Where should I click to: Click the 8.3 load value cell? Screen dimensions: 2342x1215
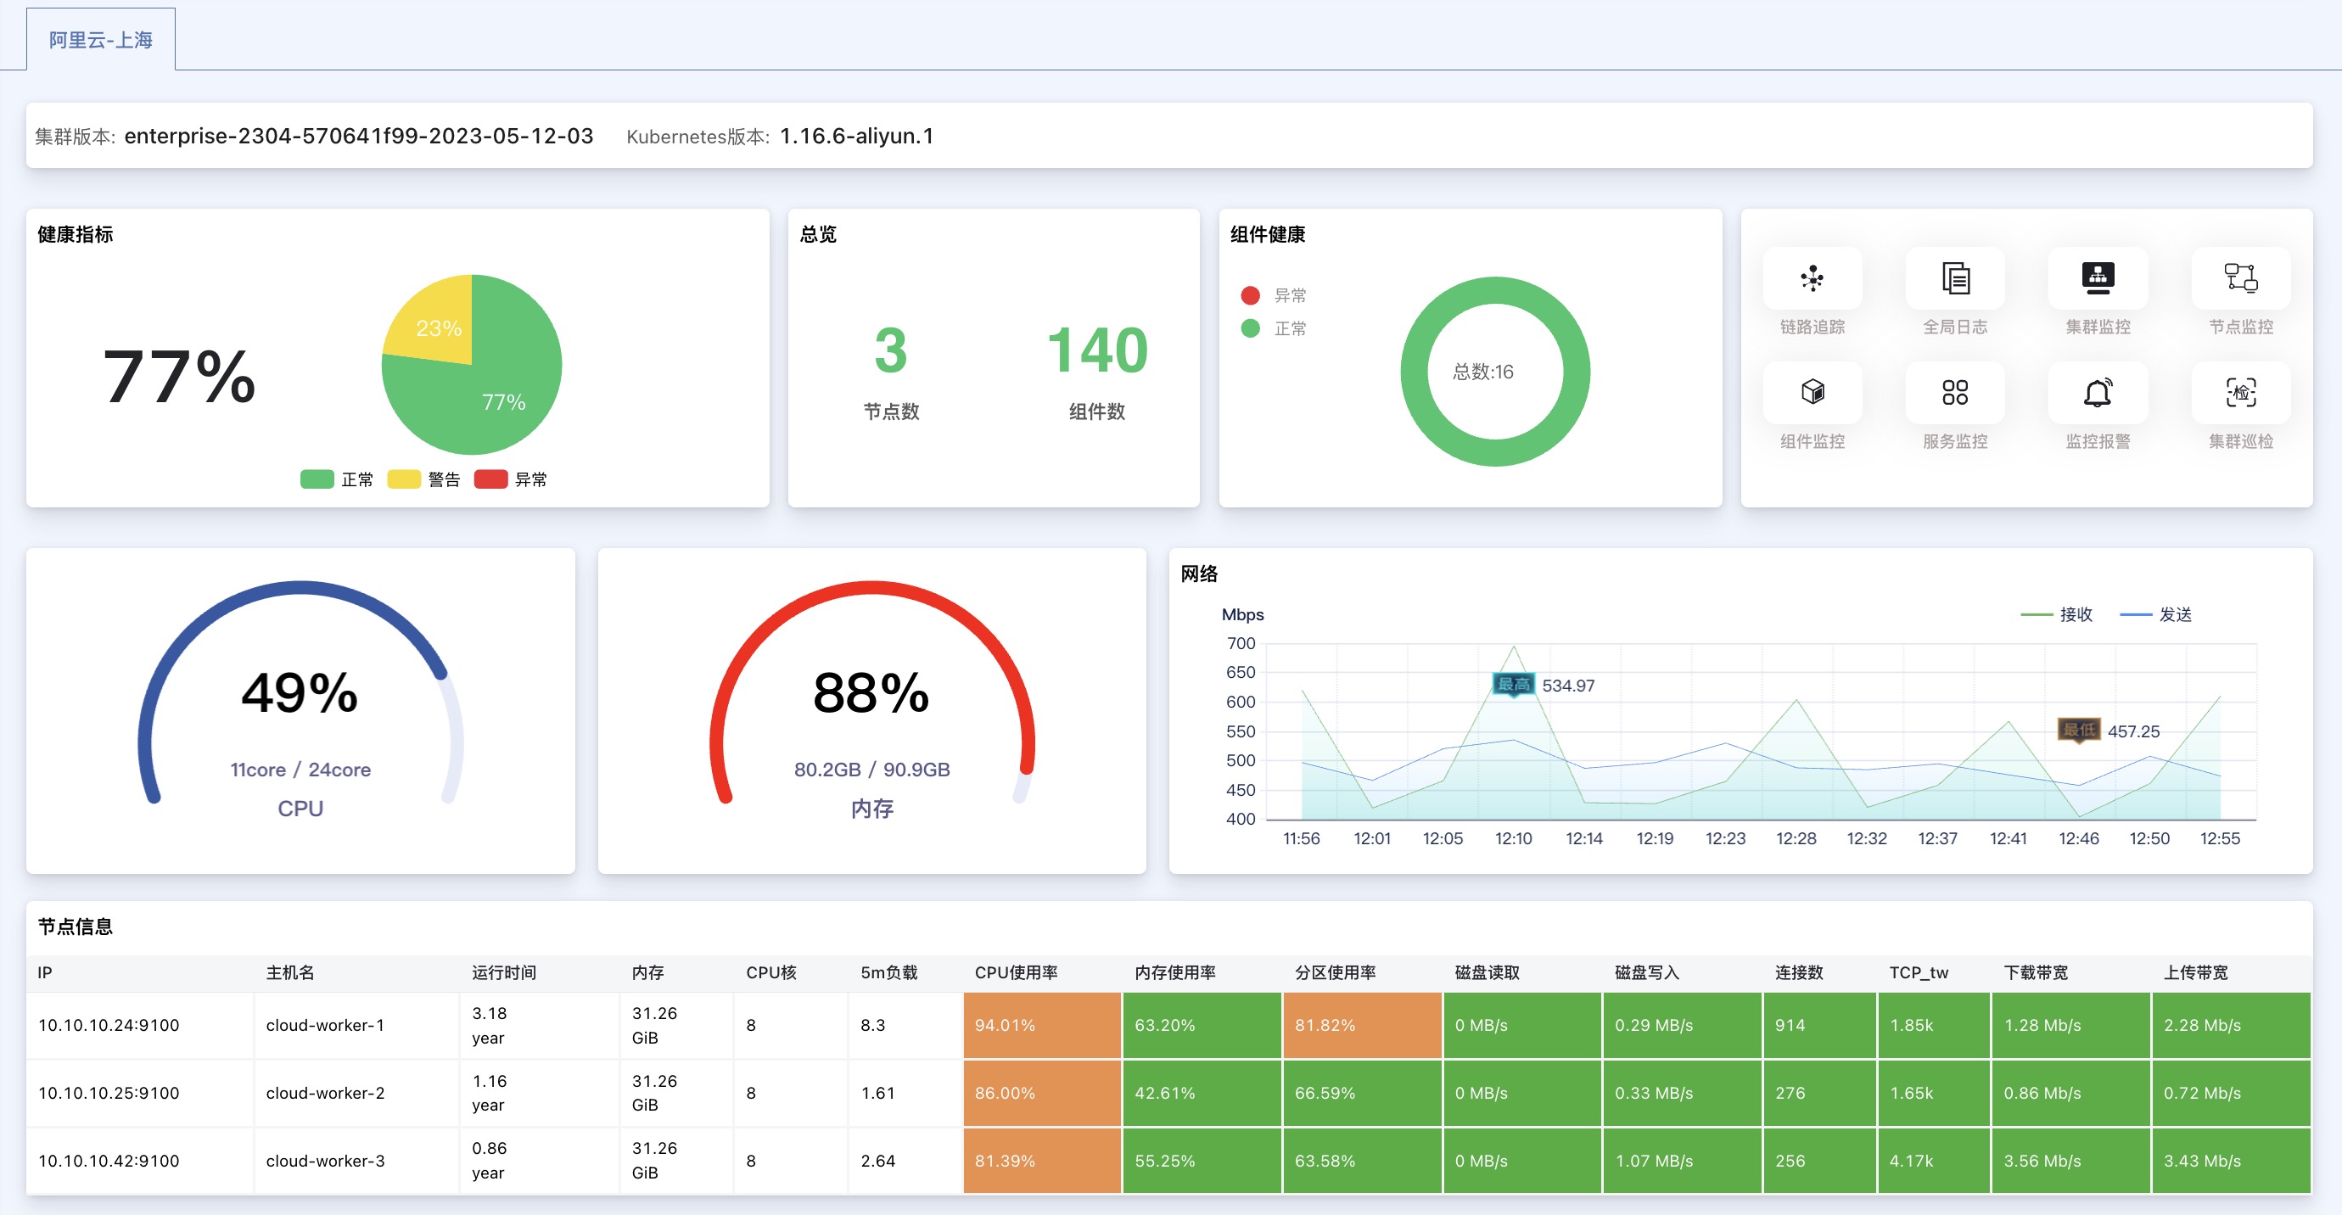pyautogui.click(x=905, y=1025)
